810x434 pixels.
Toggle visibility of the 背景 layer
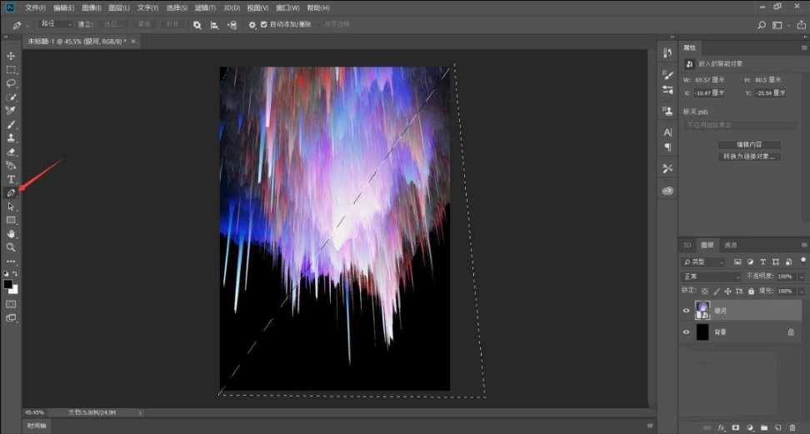tap(687, 332)
